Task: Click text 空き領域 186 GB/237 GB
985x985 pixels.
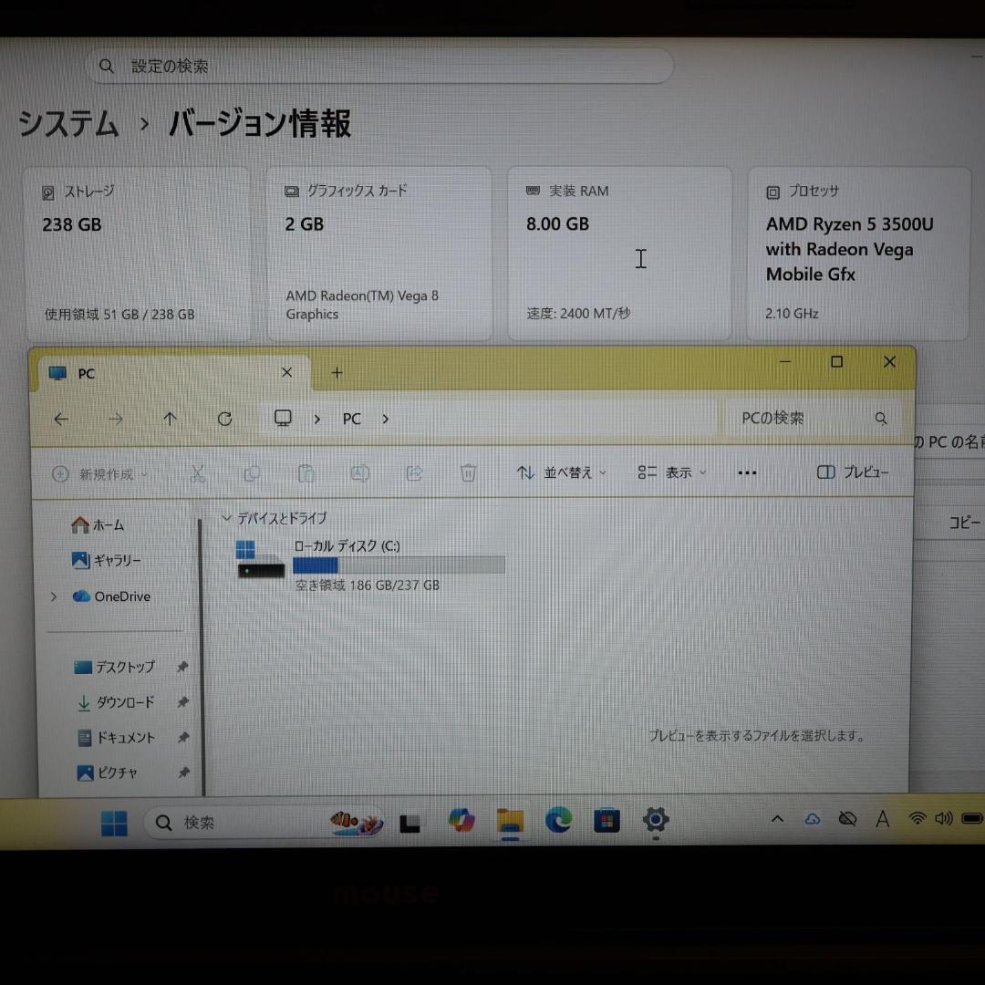Action: pos(367,586)
